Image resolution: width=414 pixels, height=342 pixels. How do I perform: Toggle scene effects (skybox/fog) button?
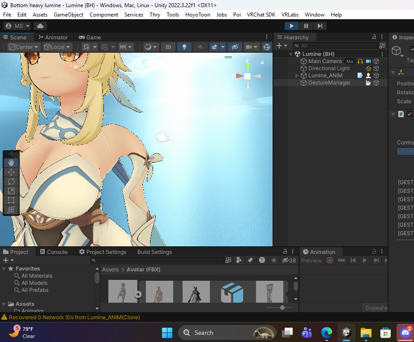214,47
